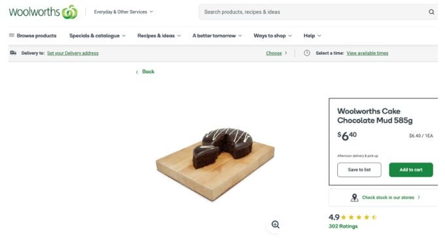Click Add to cart button

411,170
